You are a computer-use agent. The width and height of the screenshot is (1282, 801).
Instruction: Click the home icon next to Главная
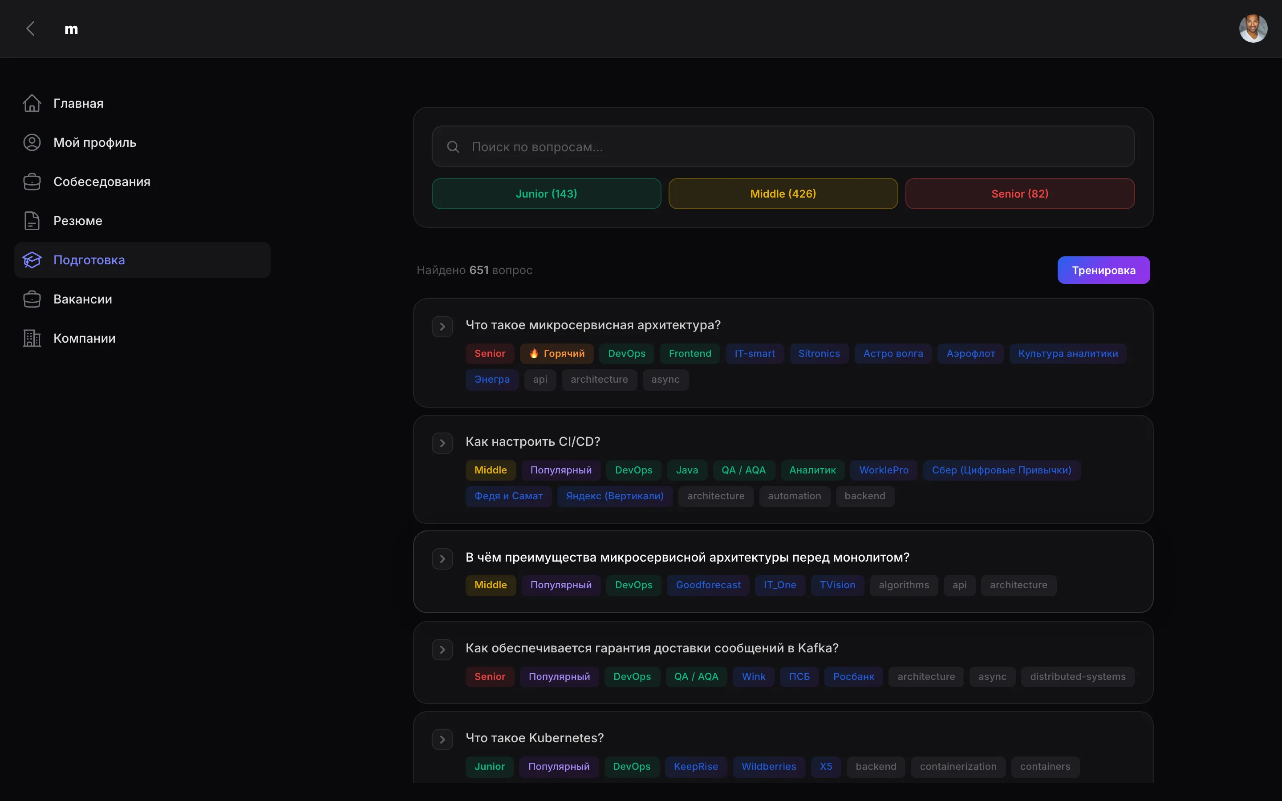[x=32, y=103]
